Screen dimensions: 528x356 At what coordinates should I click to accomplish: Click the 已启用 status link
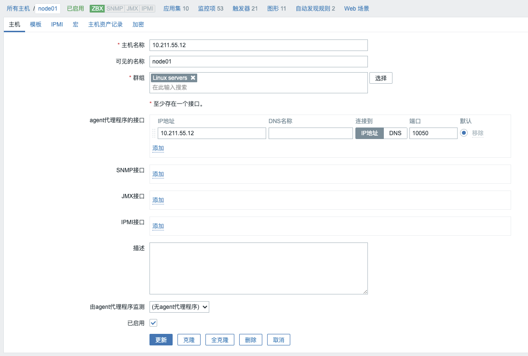pyautogui.click(x=75, y=8)
